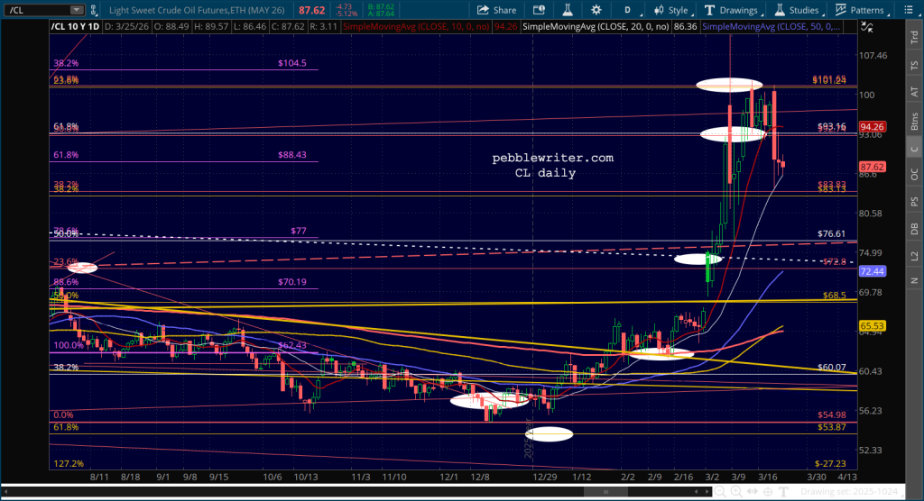Open the list menu icon at top right
Image resolution: width=924 pixels, height=501 pixels.
[x=908, y=10]
